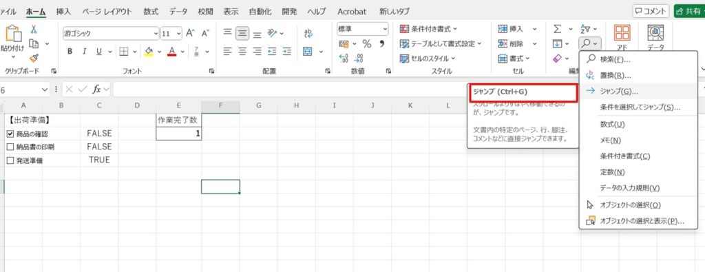Align text left
Viewport: 705px width, 272px height.
227,51
